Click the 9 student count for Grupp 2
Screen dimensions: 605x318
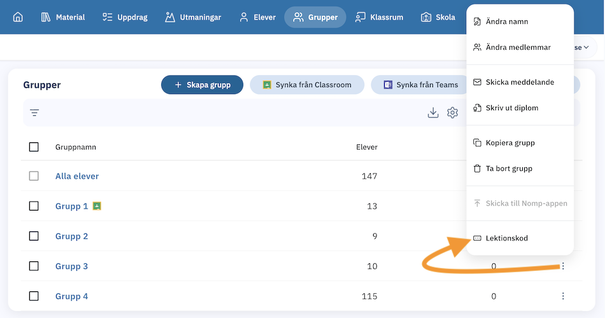point(374,237)
